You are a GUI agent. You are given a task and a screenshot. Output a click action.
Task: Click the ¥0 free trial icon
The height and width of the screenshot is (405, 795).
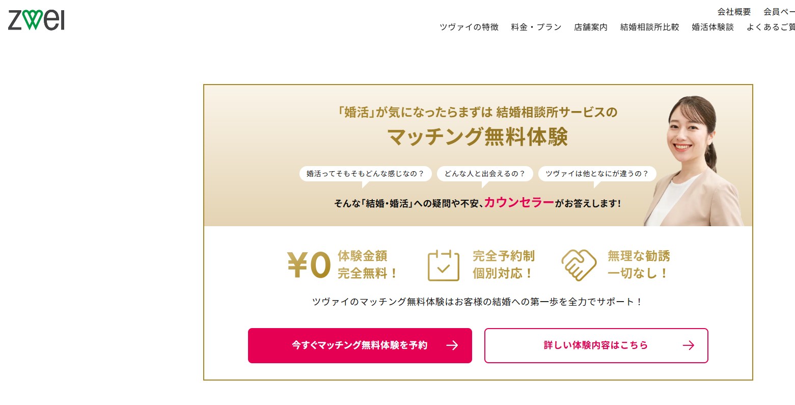click(309, 265)
